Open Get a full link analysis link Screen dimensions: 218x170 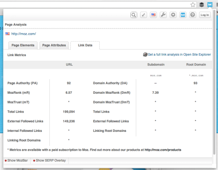tap(179, 54)
